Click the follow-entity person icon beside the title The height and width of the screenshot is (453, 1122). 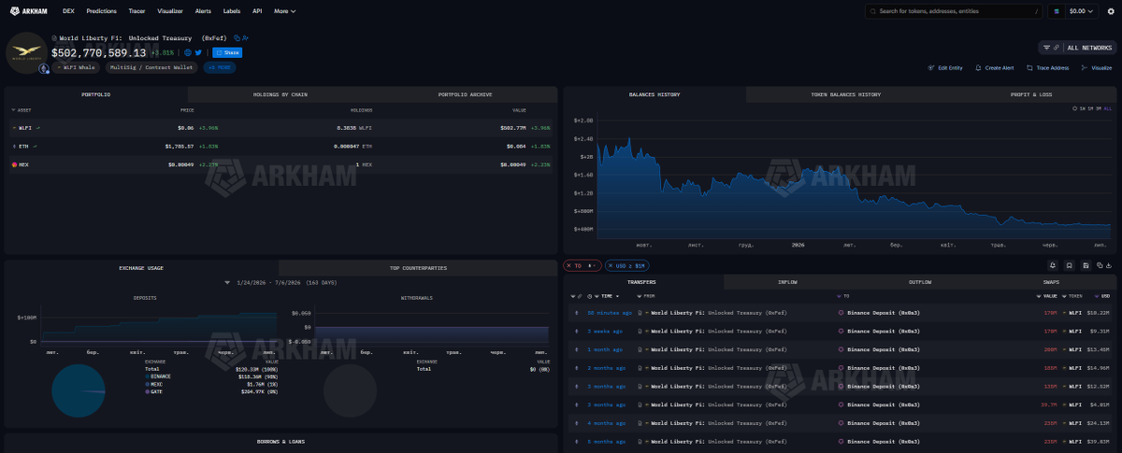pyautogui.click(x=245, y=38)
